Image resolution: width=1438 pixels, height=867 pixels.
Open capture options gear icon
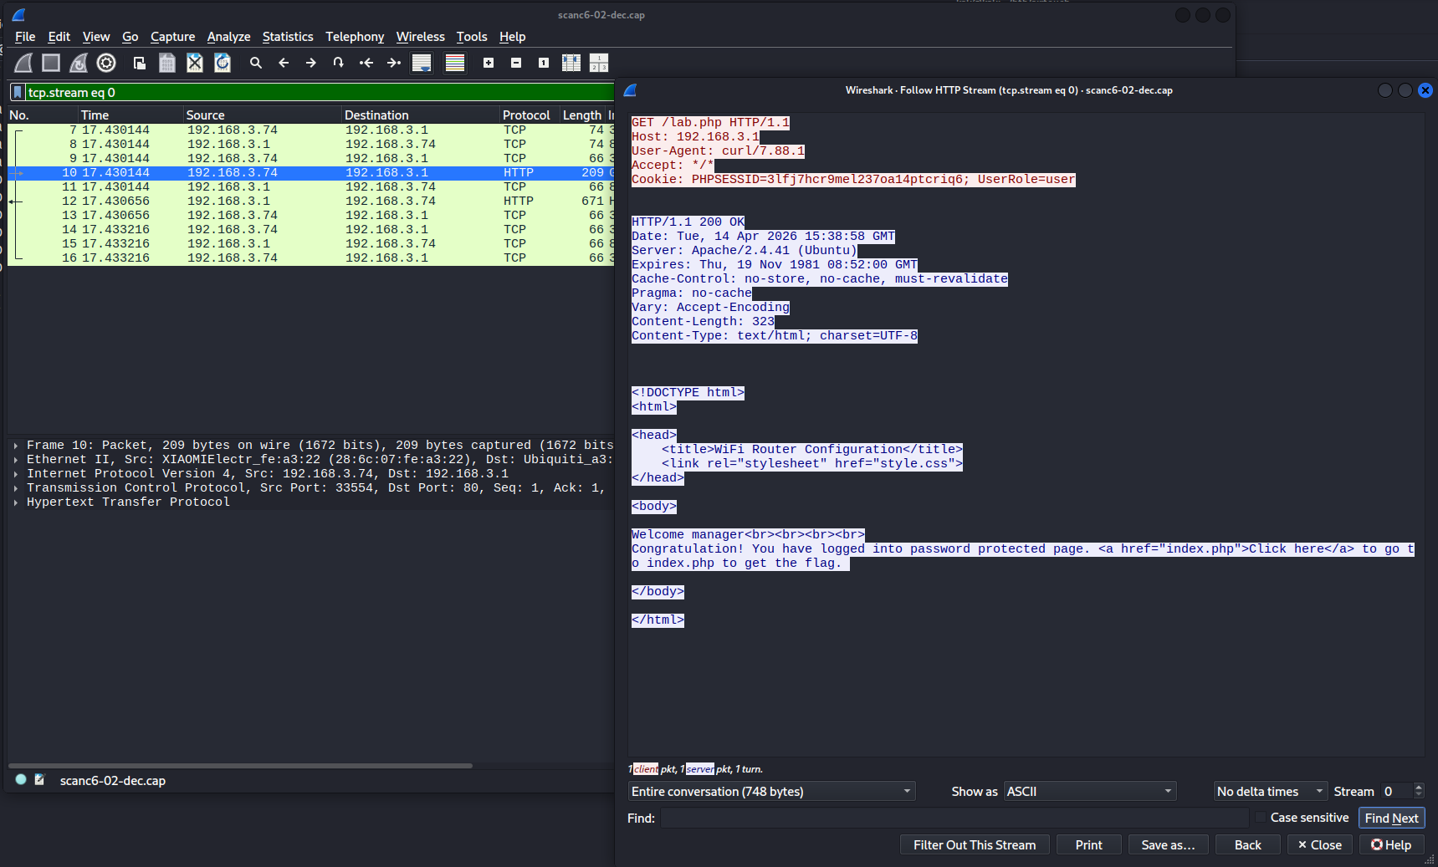(x=106, y=63)
